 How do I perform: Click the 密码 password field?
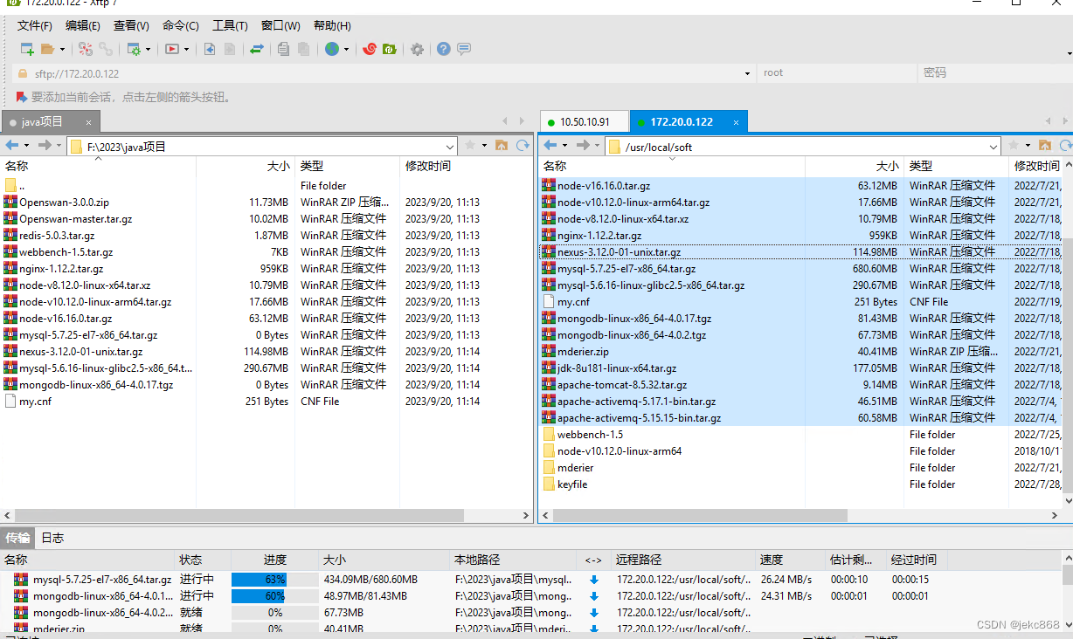point(994,73)
